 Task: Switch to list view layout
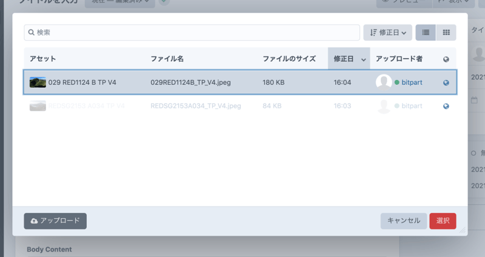[x=426, y=33]
